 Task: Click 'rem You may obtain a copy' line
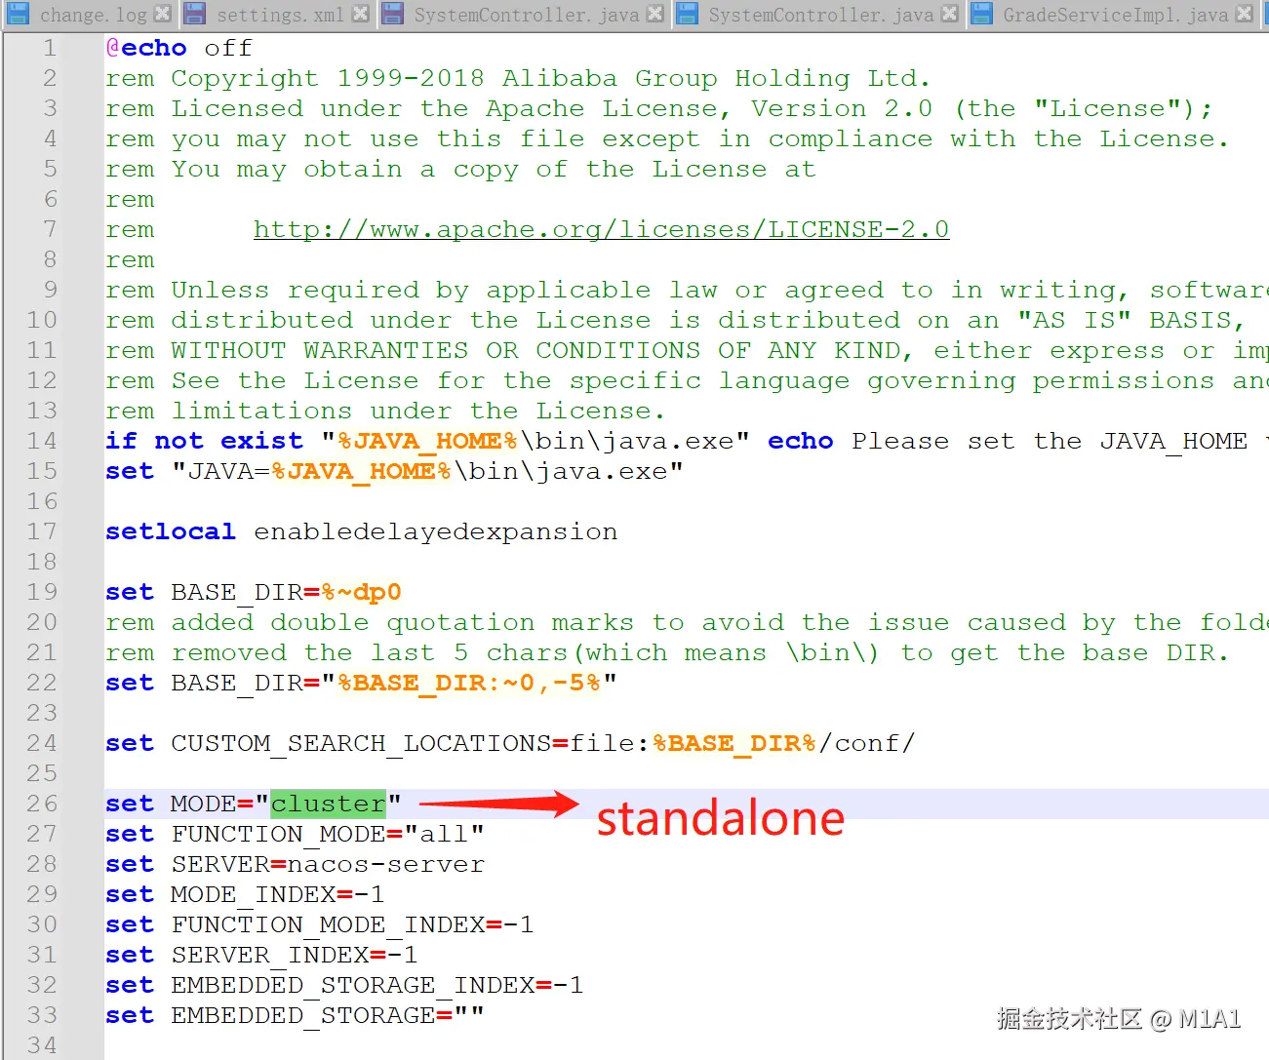[x=460, y=169]
